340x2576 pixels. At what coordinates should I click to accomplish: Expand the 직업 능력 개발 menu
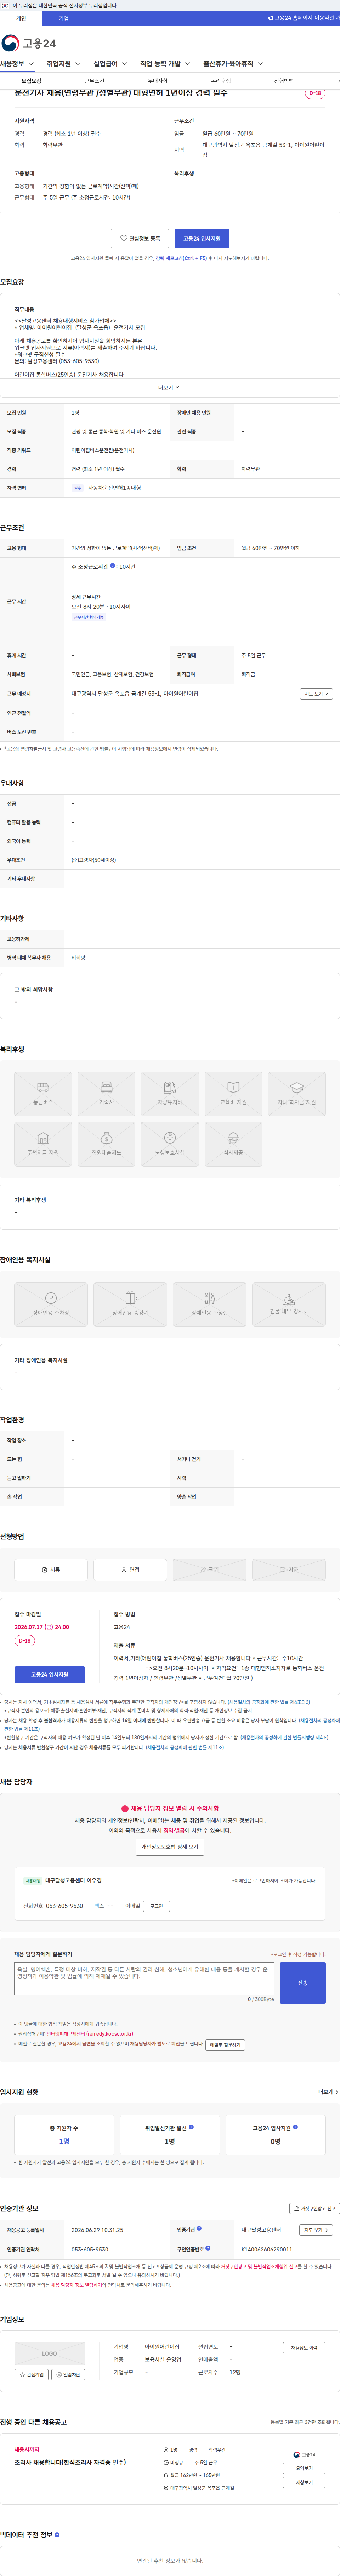click(165, 64)
